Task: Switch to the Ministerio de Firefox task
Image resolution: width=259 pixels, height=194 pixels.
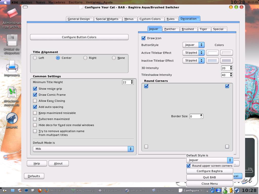Action: pyautogui.click(x=56, y=190)
